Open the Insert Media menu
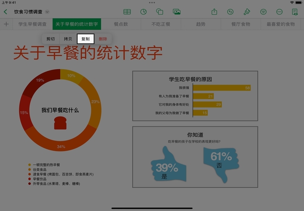Screen dimensions: 304x211 point(177,12)
